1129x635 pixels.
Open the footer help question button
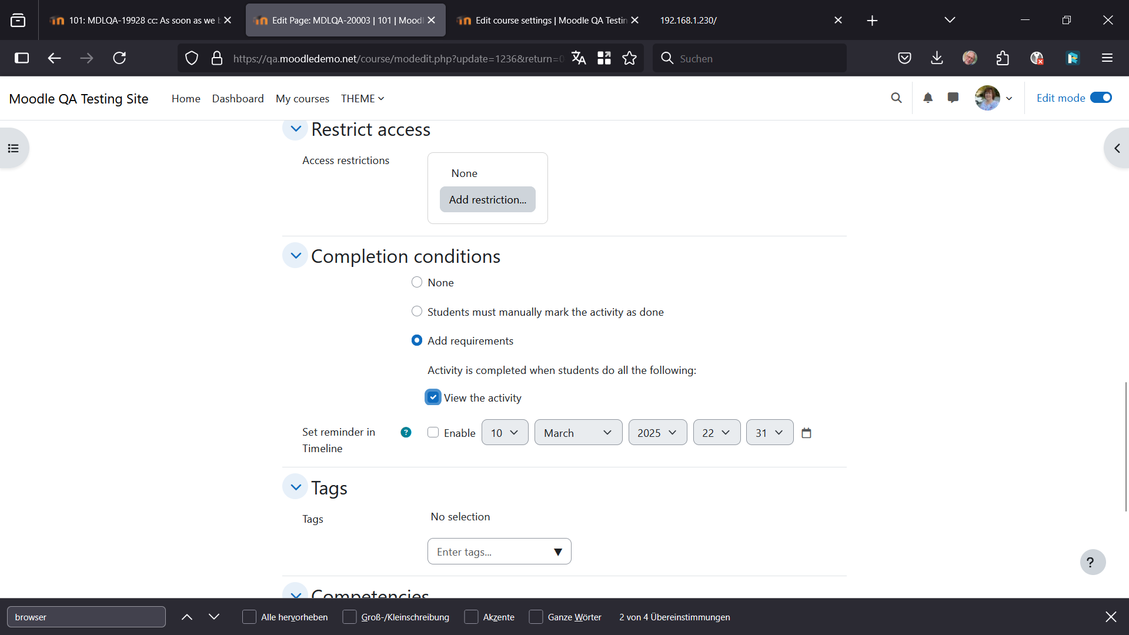[x=1093, y=563]
